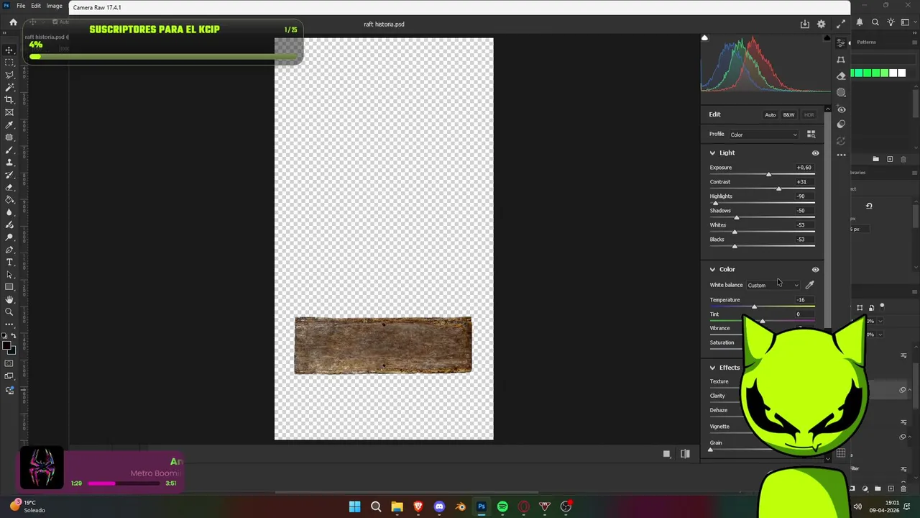
Task: Select the Lasso tool
Action: 9,75
